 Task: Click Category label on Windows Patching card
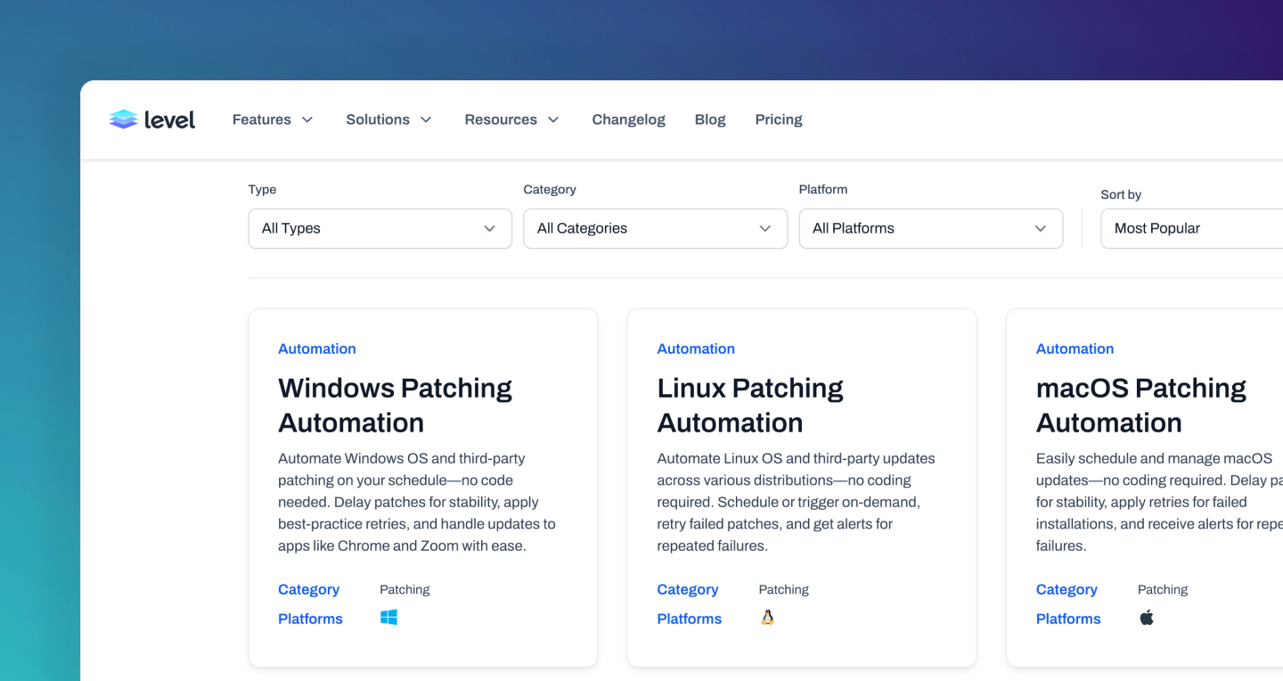[x=308, y=589]
